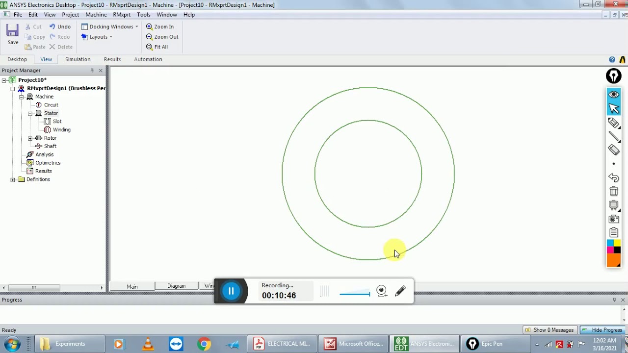Open the Tools menu
628x353 pixels.
pos(144,15)
